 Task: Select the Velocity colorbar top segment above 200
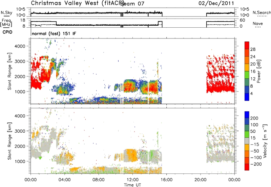(247, 115)
